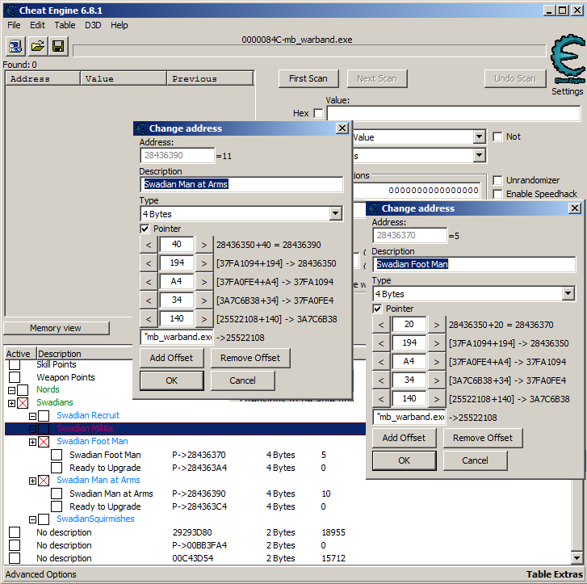The image size is (587, 584).
Task: Open the Edit menu
Action: [37, 25]
